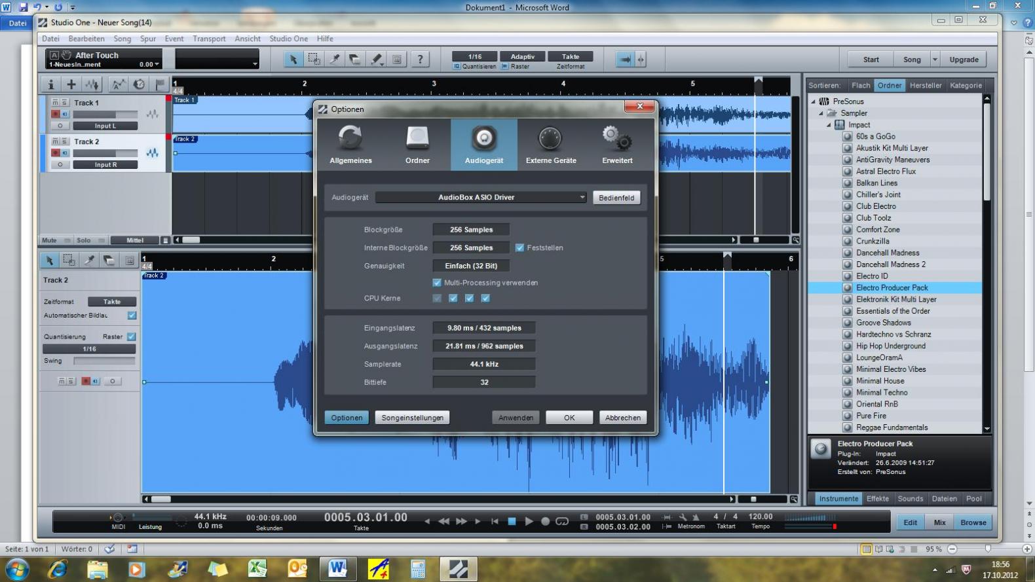Toggle the loop button in transport
Viewport: 1035px width, 582px height.
[x=562, y=521]
